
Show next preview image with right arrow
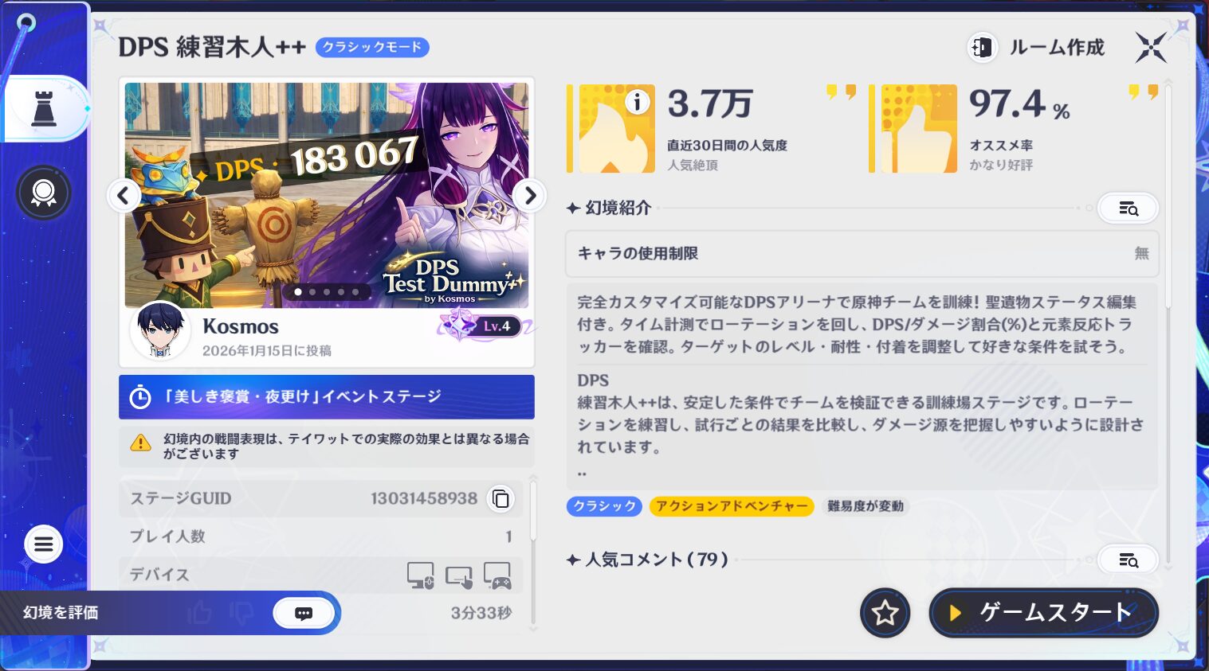tap(530, 195)
